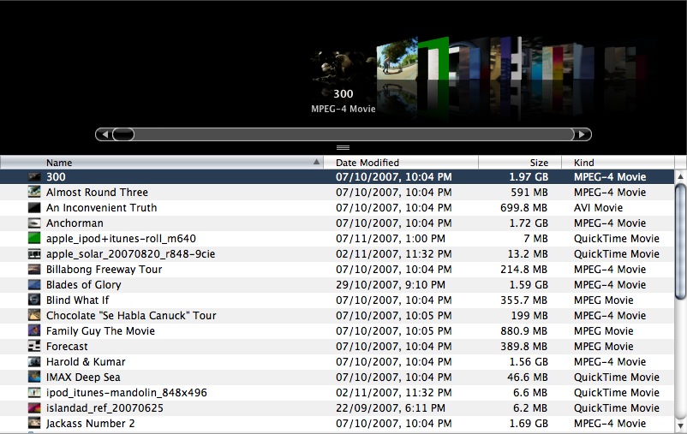Select the Anchorman file name

[x=75, y=223]
